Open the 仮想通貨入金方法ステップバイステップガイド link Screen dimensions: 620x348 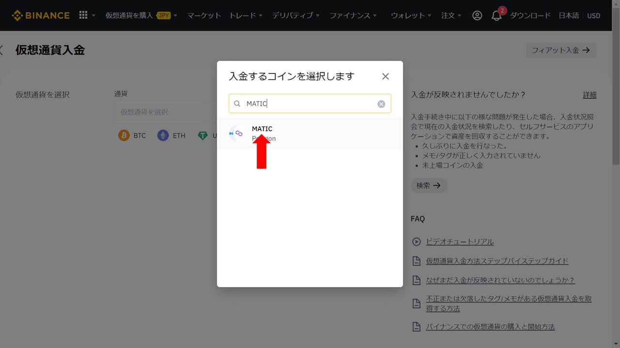497,261
